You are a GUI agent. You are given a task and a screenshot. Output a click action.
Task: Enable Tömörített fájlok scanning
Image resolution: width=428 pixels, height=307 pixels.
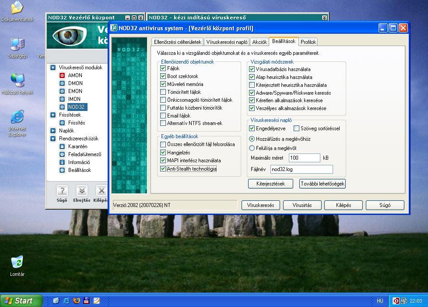tap(163, 92)
